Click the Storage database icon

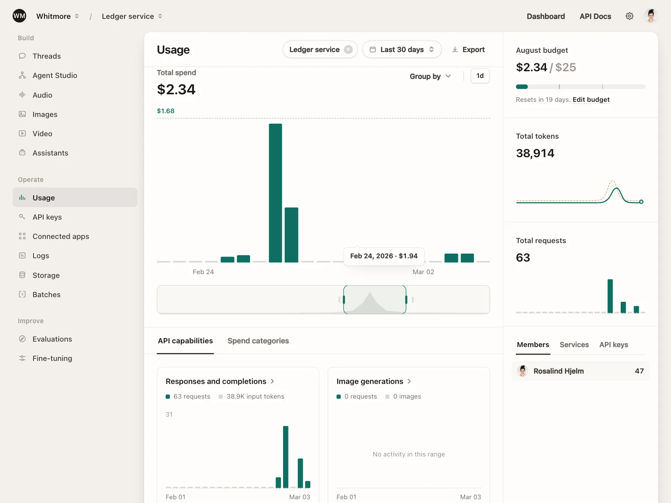pyautogui.click(x=22, y=275)
